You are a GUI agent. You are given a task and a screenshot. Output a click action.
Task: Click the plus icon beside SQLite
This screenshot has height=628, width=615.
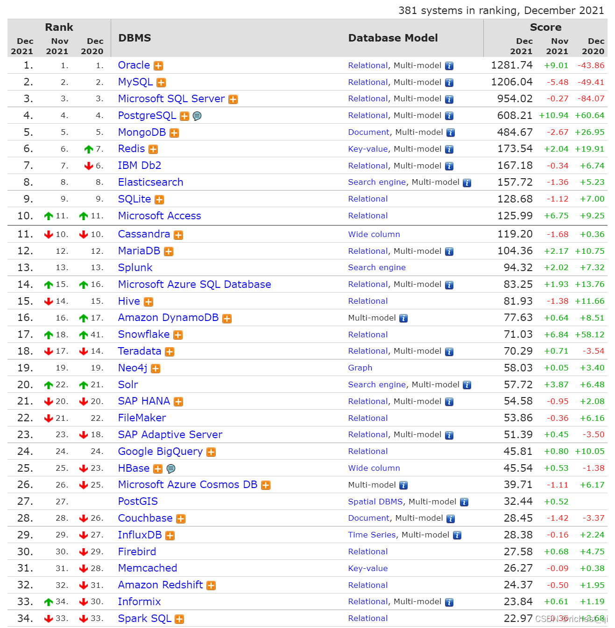tap(159, 200)
